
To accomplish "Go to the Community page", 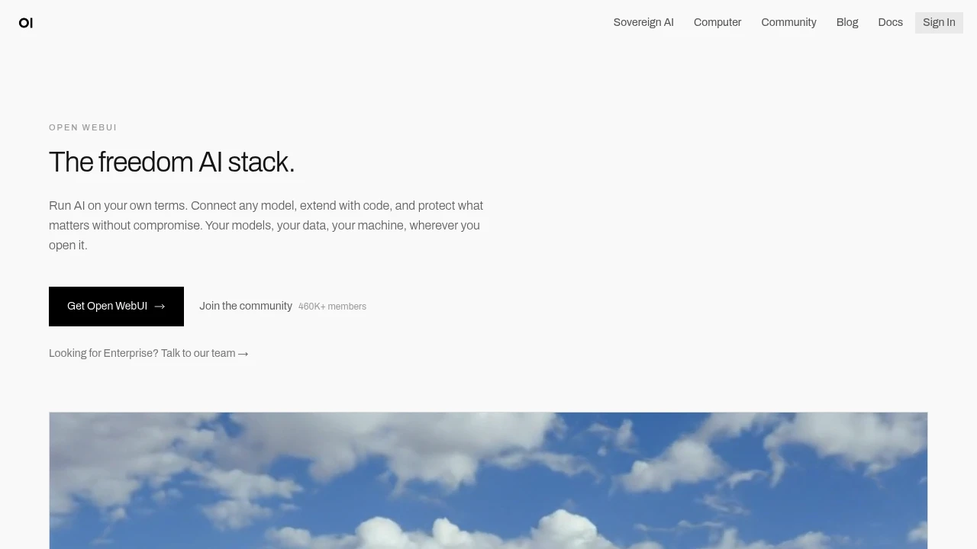I will (788, 22).
